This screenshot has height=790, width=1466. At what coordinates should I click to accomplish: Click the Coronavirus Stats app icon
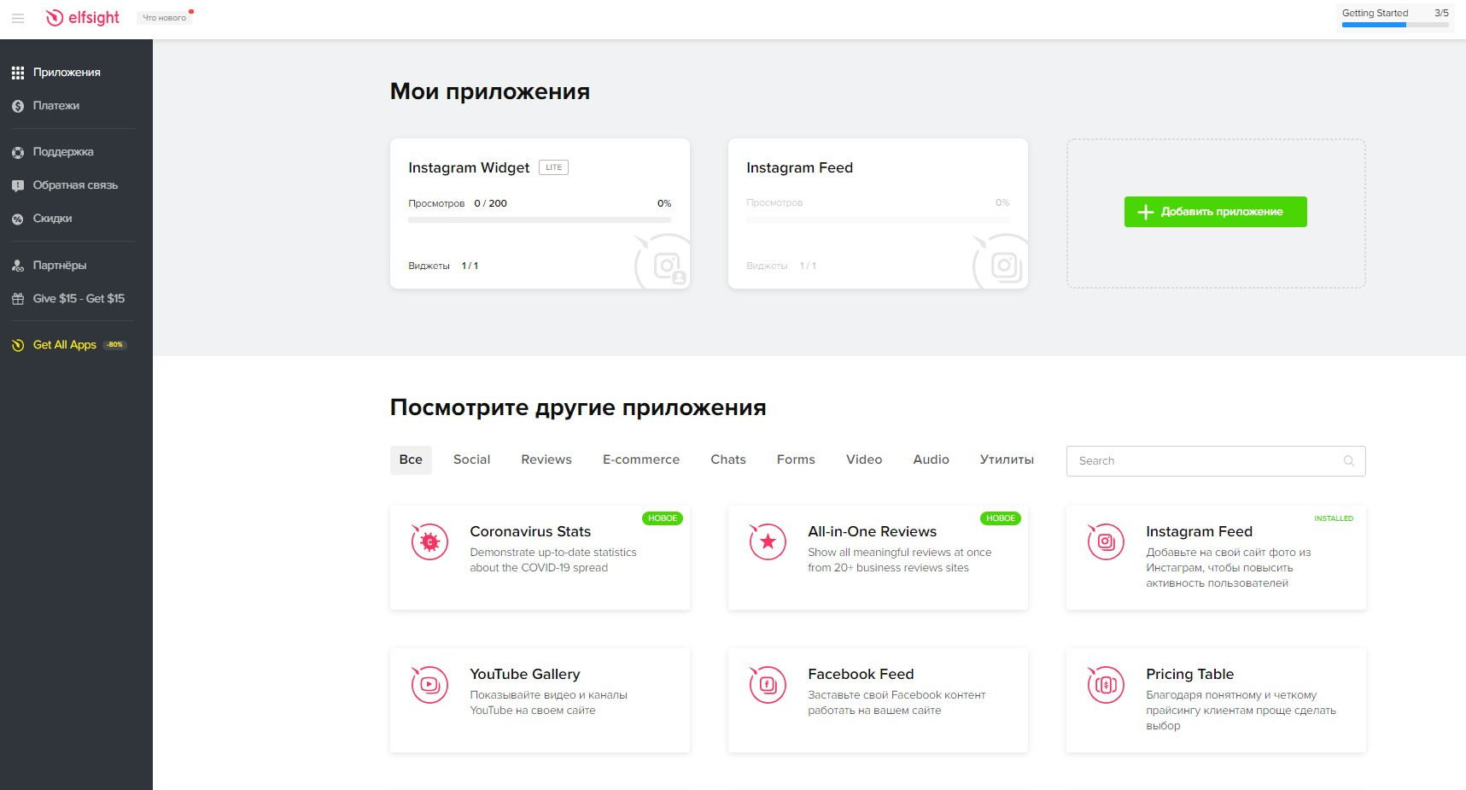[429, 541]
